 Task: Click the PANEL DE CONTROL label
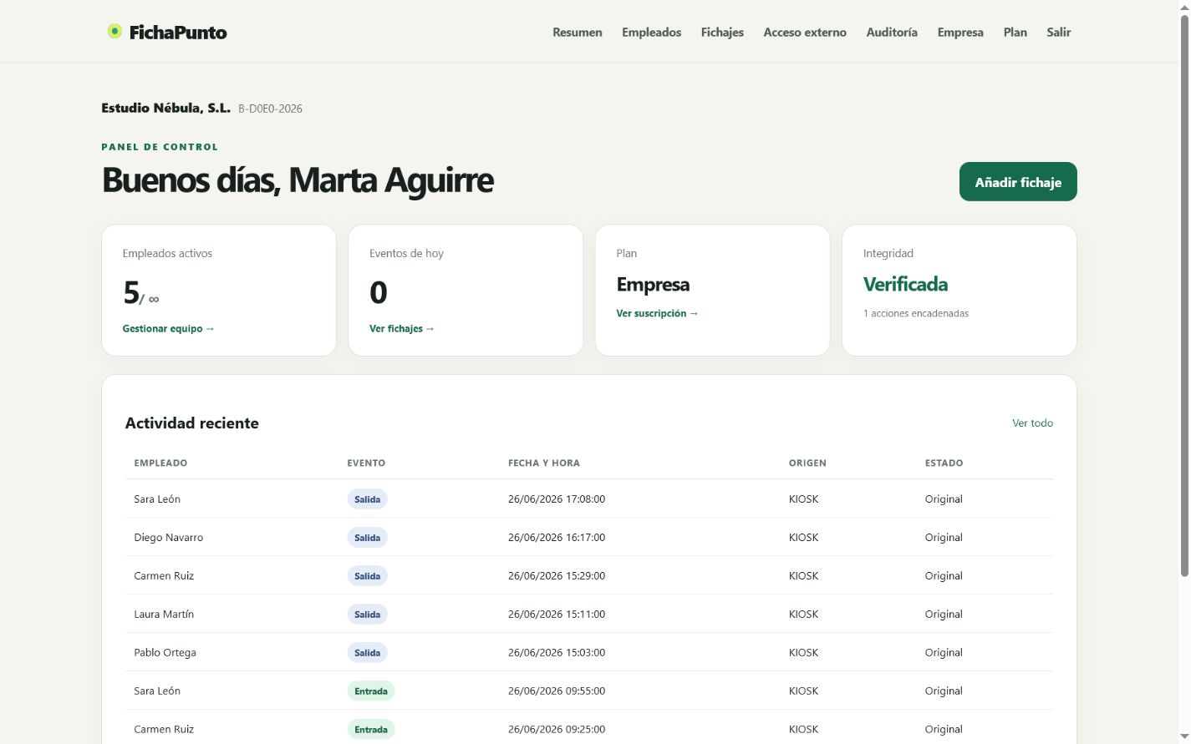tap(160, 147)
